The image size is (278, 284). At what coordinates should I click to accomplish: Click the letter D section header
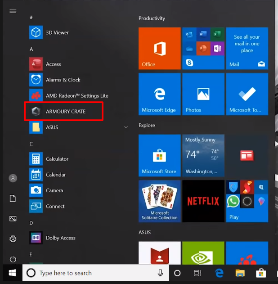click(x=31, y=223)
